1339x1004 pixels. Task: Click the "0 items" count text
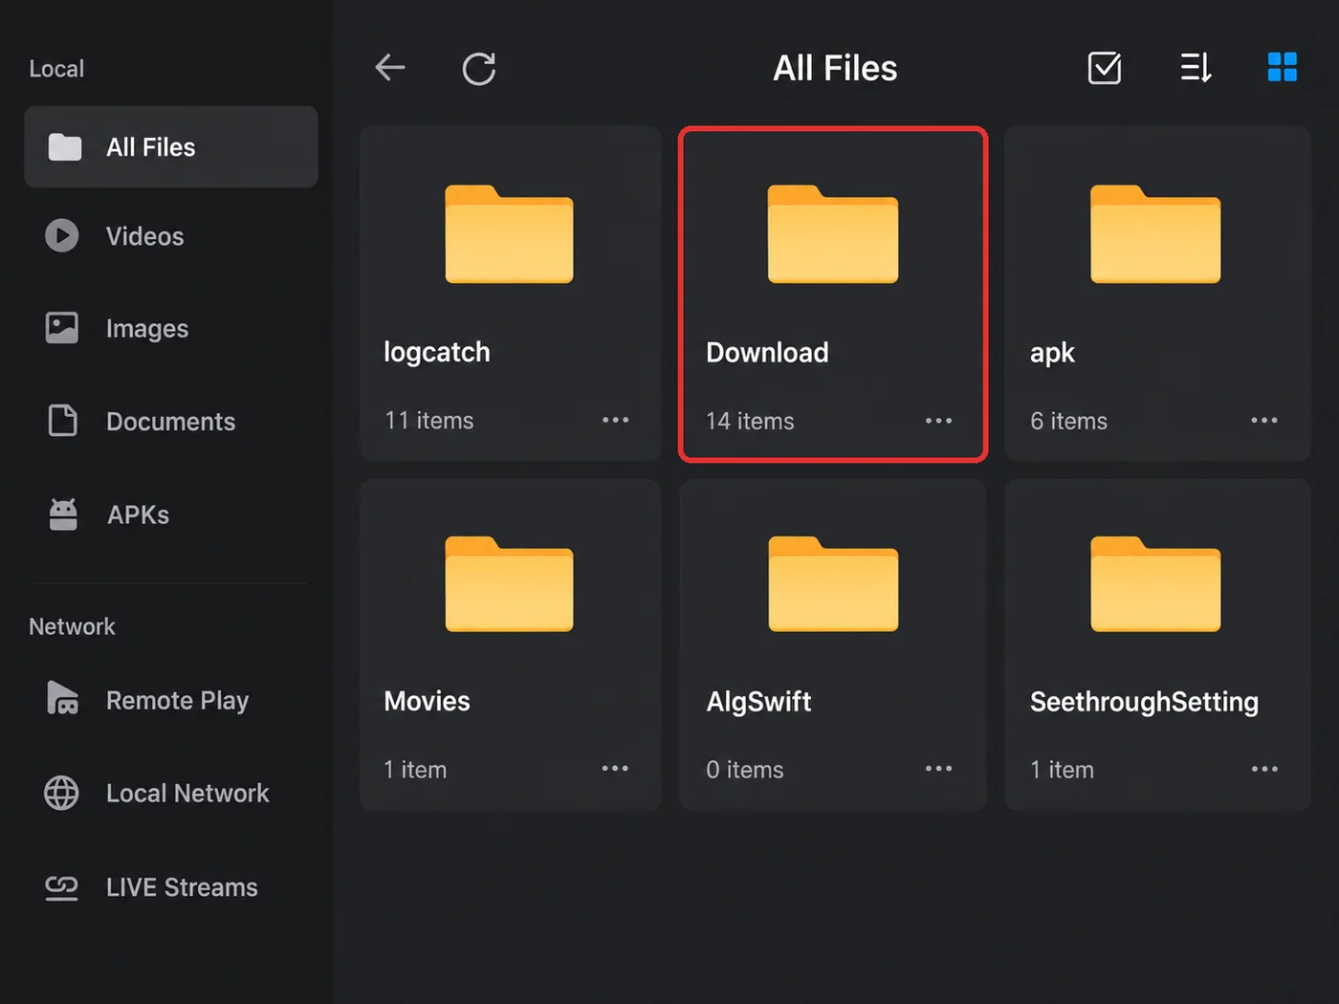pyautogui.click(x=744, y=770)
